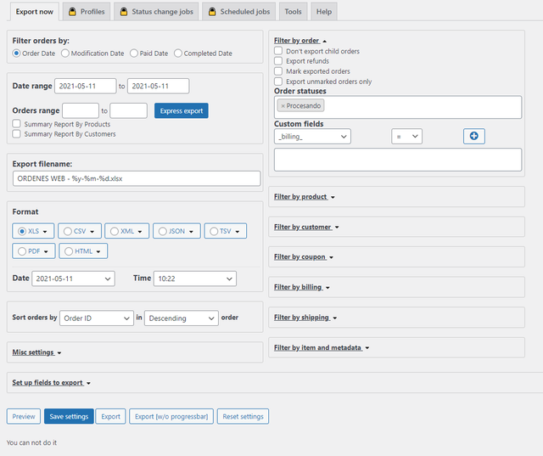Open the _billing_ custom field dropdown
The height and width of the screenshot is (456, 543).
pos(312,136)
